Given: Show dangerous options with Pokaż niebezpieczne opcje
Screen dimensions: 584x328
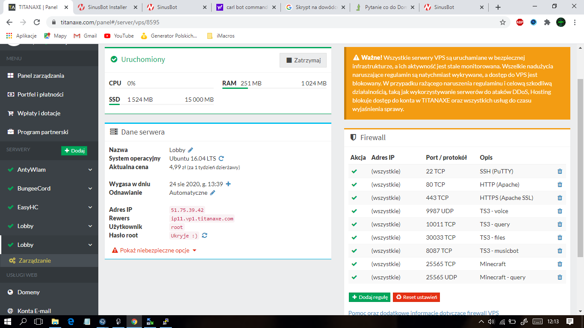Looking at the screenshot, I should click(154, 250).
